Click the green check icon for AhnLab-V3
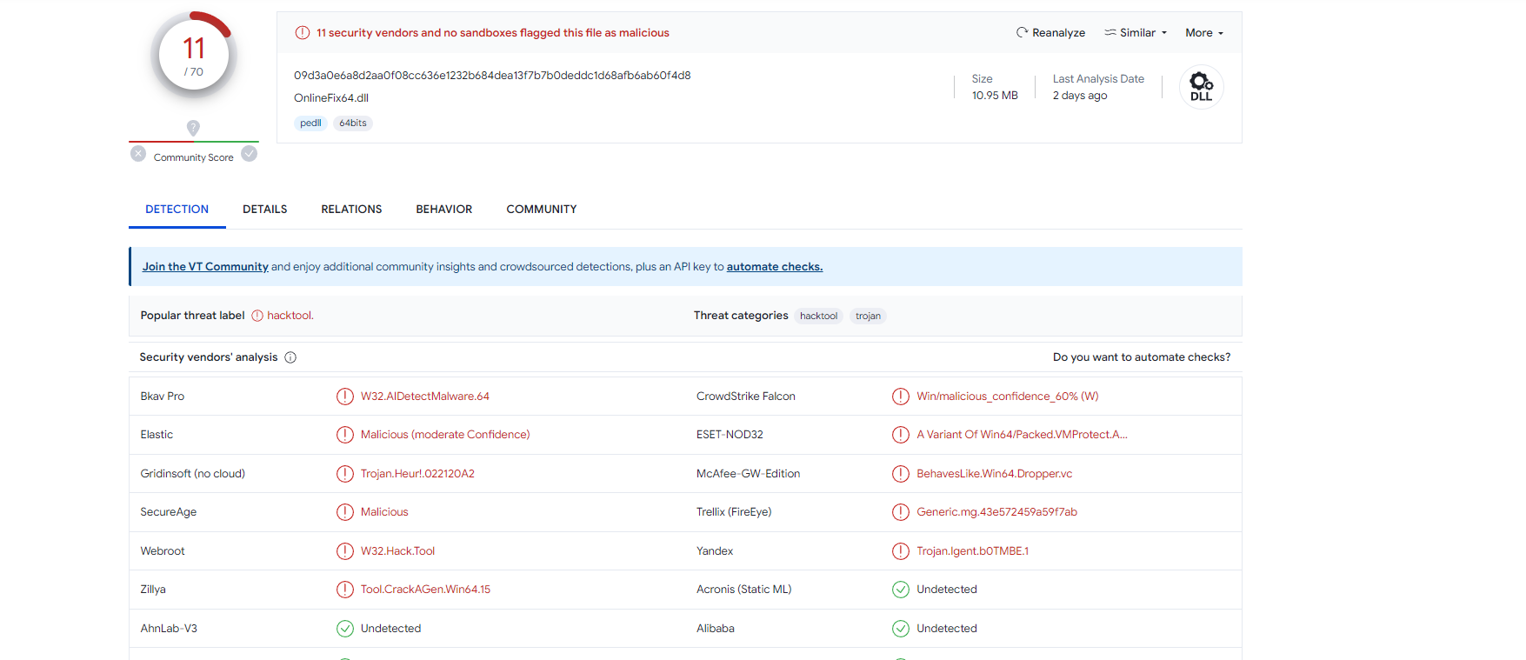 345,629
